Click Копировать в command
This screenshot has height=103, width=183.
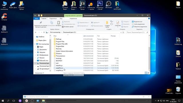pyautogui.click(x=83, y=26)
